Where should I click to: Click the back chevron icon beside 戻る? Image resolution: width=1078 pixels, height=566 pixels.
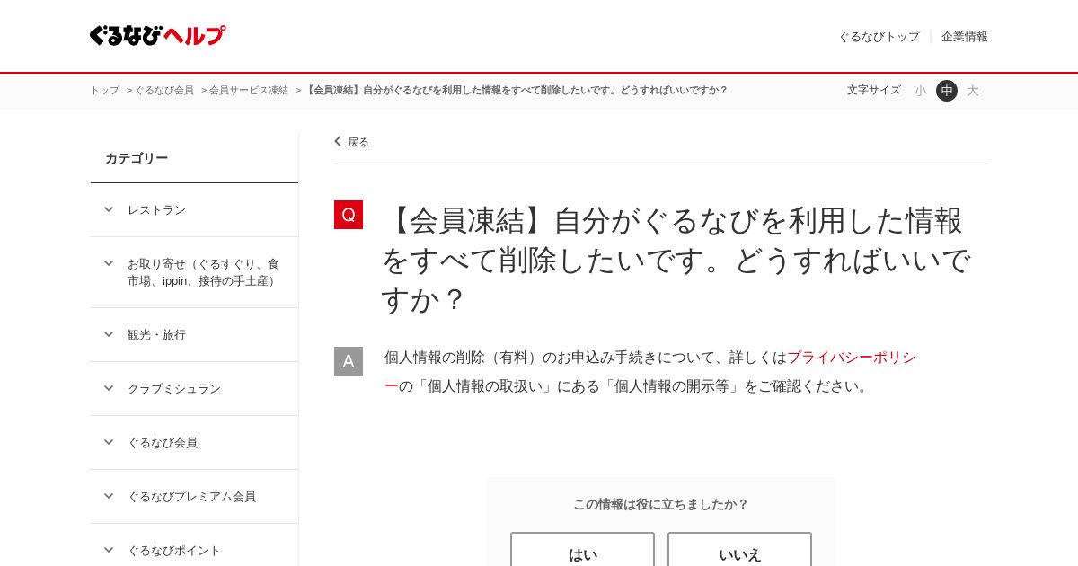(338, 141)
